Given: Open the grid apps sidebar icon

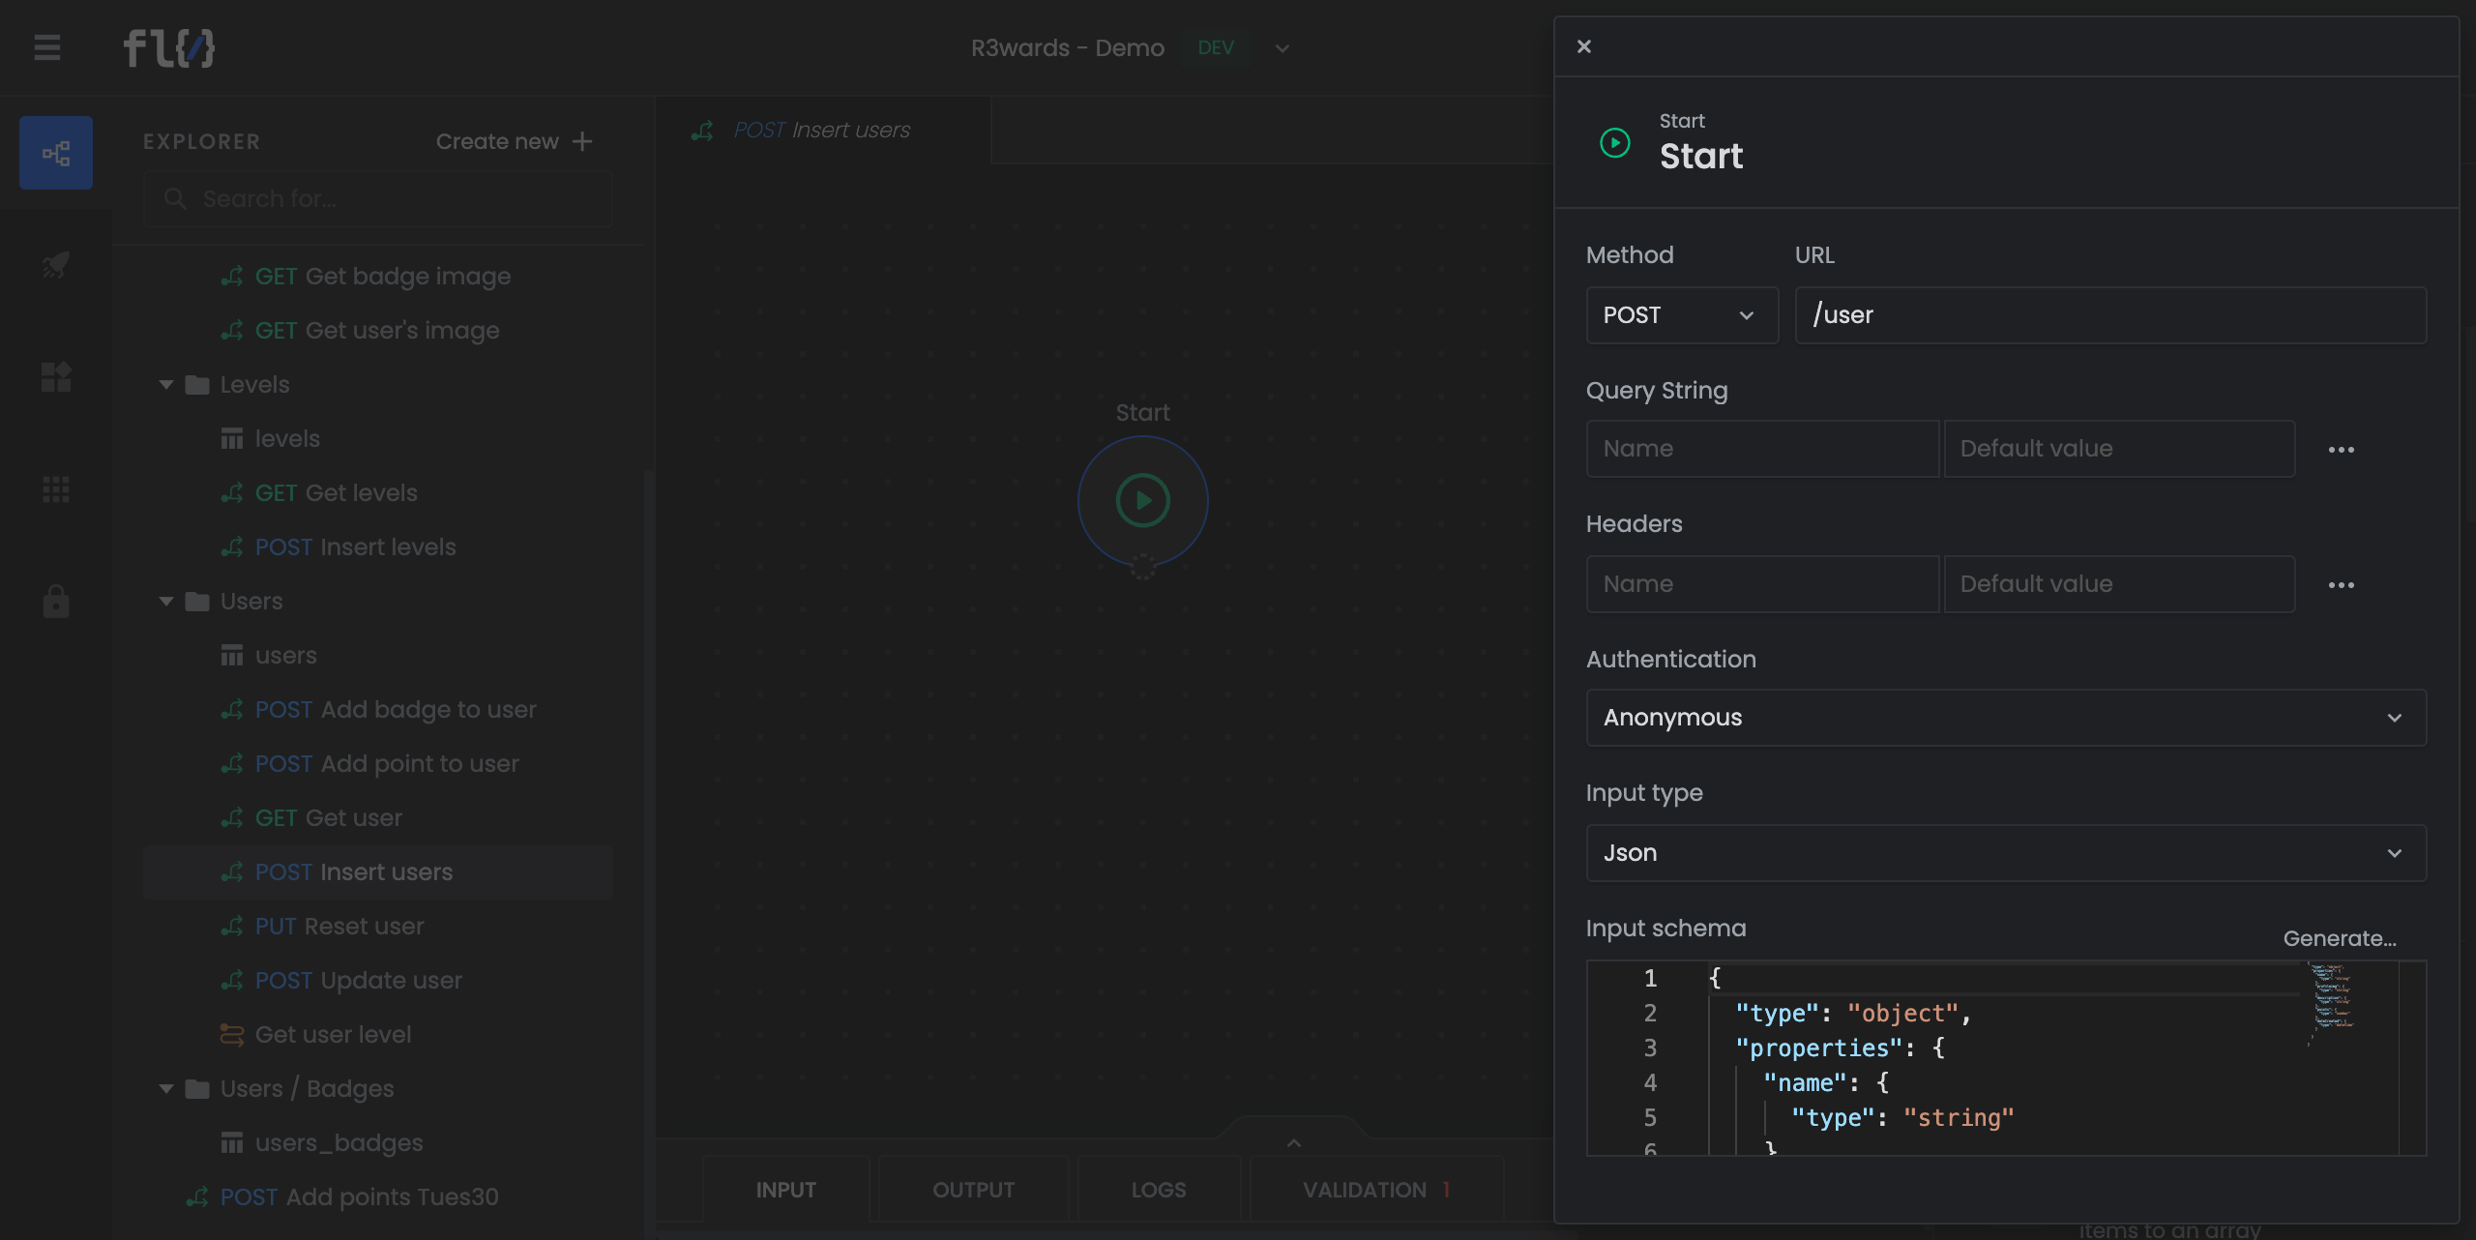Looking at the screenshot, I should coord(56,489).
